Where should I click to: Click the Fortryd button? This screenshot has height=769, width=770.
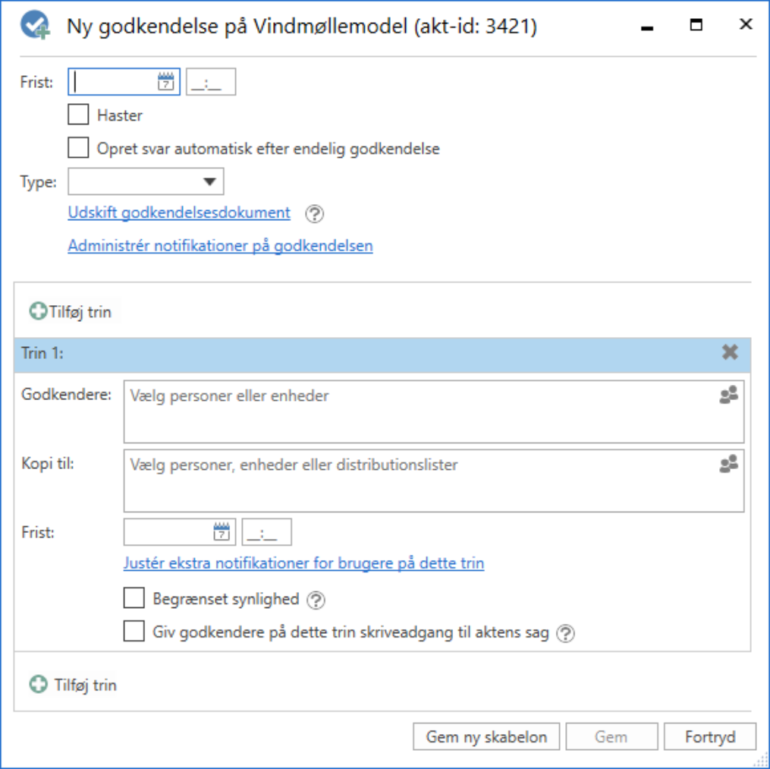pos(709,736)
